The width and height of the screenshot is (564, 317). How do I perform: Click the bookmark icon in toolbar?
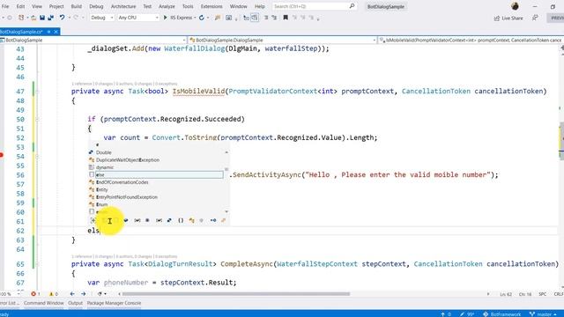tap(286, 18)
